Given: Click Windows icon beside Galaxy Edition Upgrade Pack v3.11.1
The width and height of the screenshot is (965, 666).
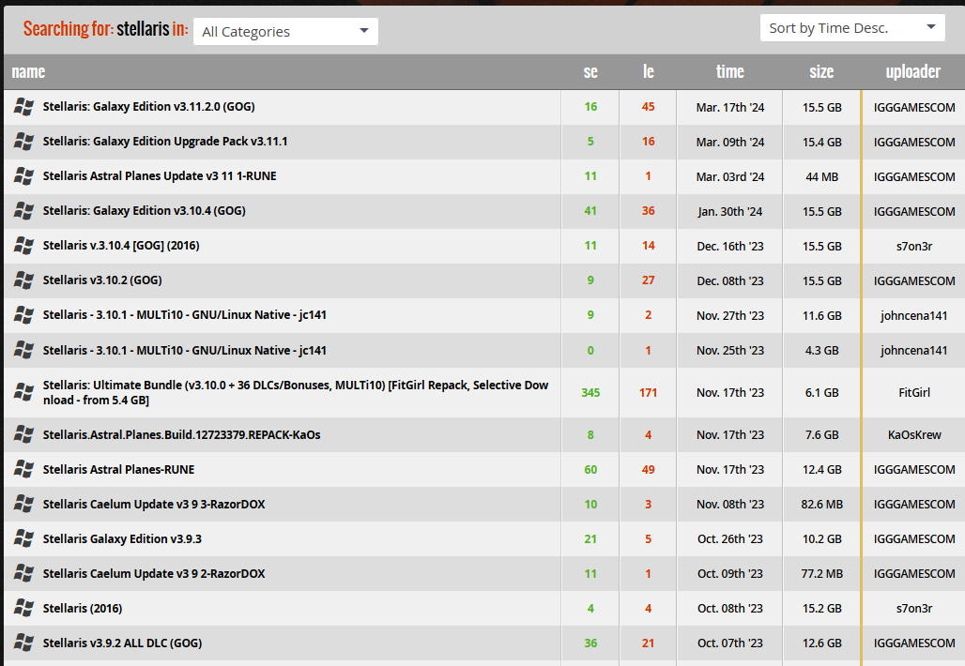Looking at the screenshot, I should pos(24,142).
